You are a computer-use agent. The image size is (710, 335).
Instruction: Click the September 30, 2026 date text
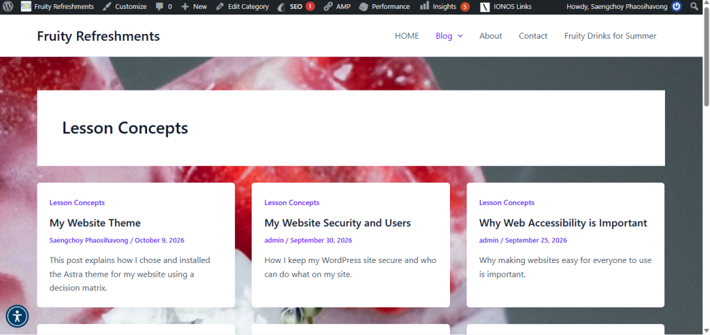(x=321, y=240)
